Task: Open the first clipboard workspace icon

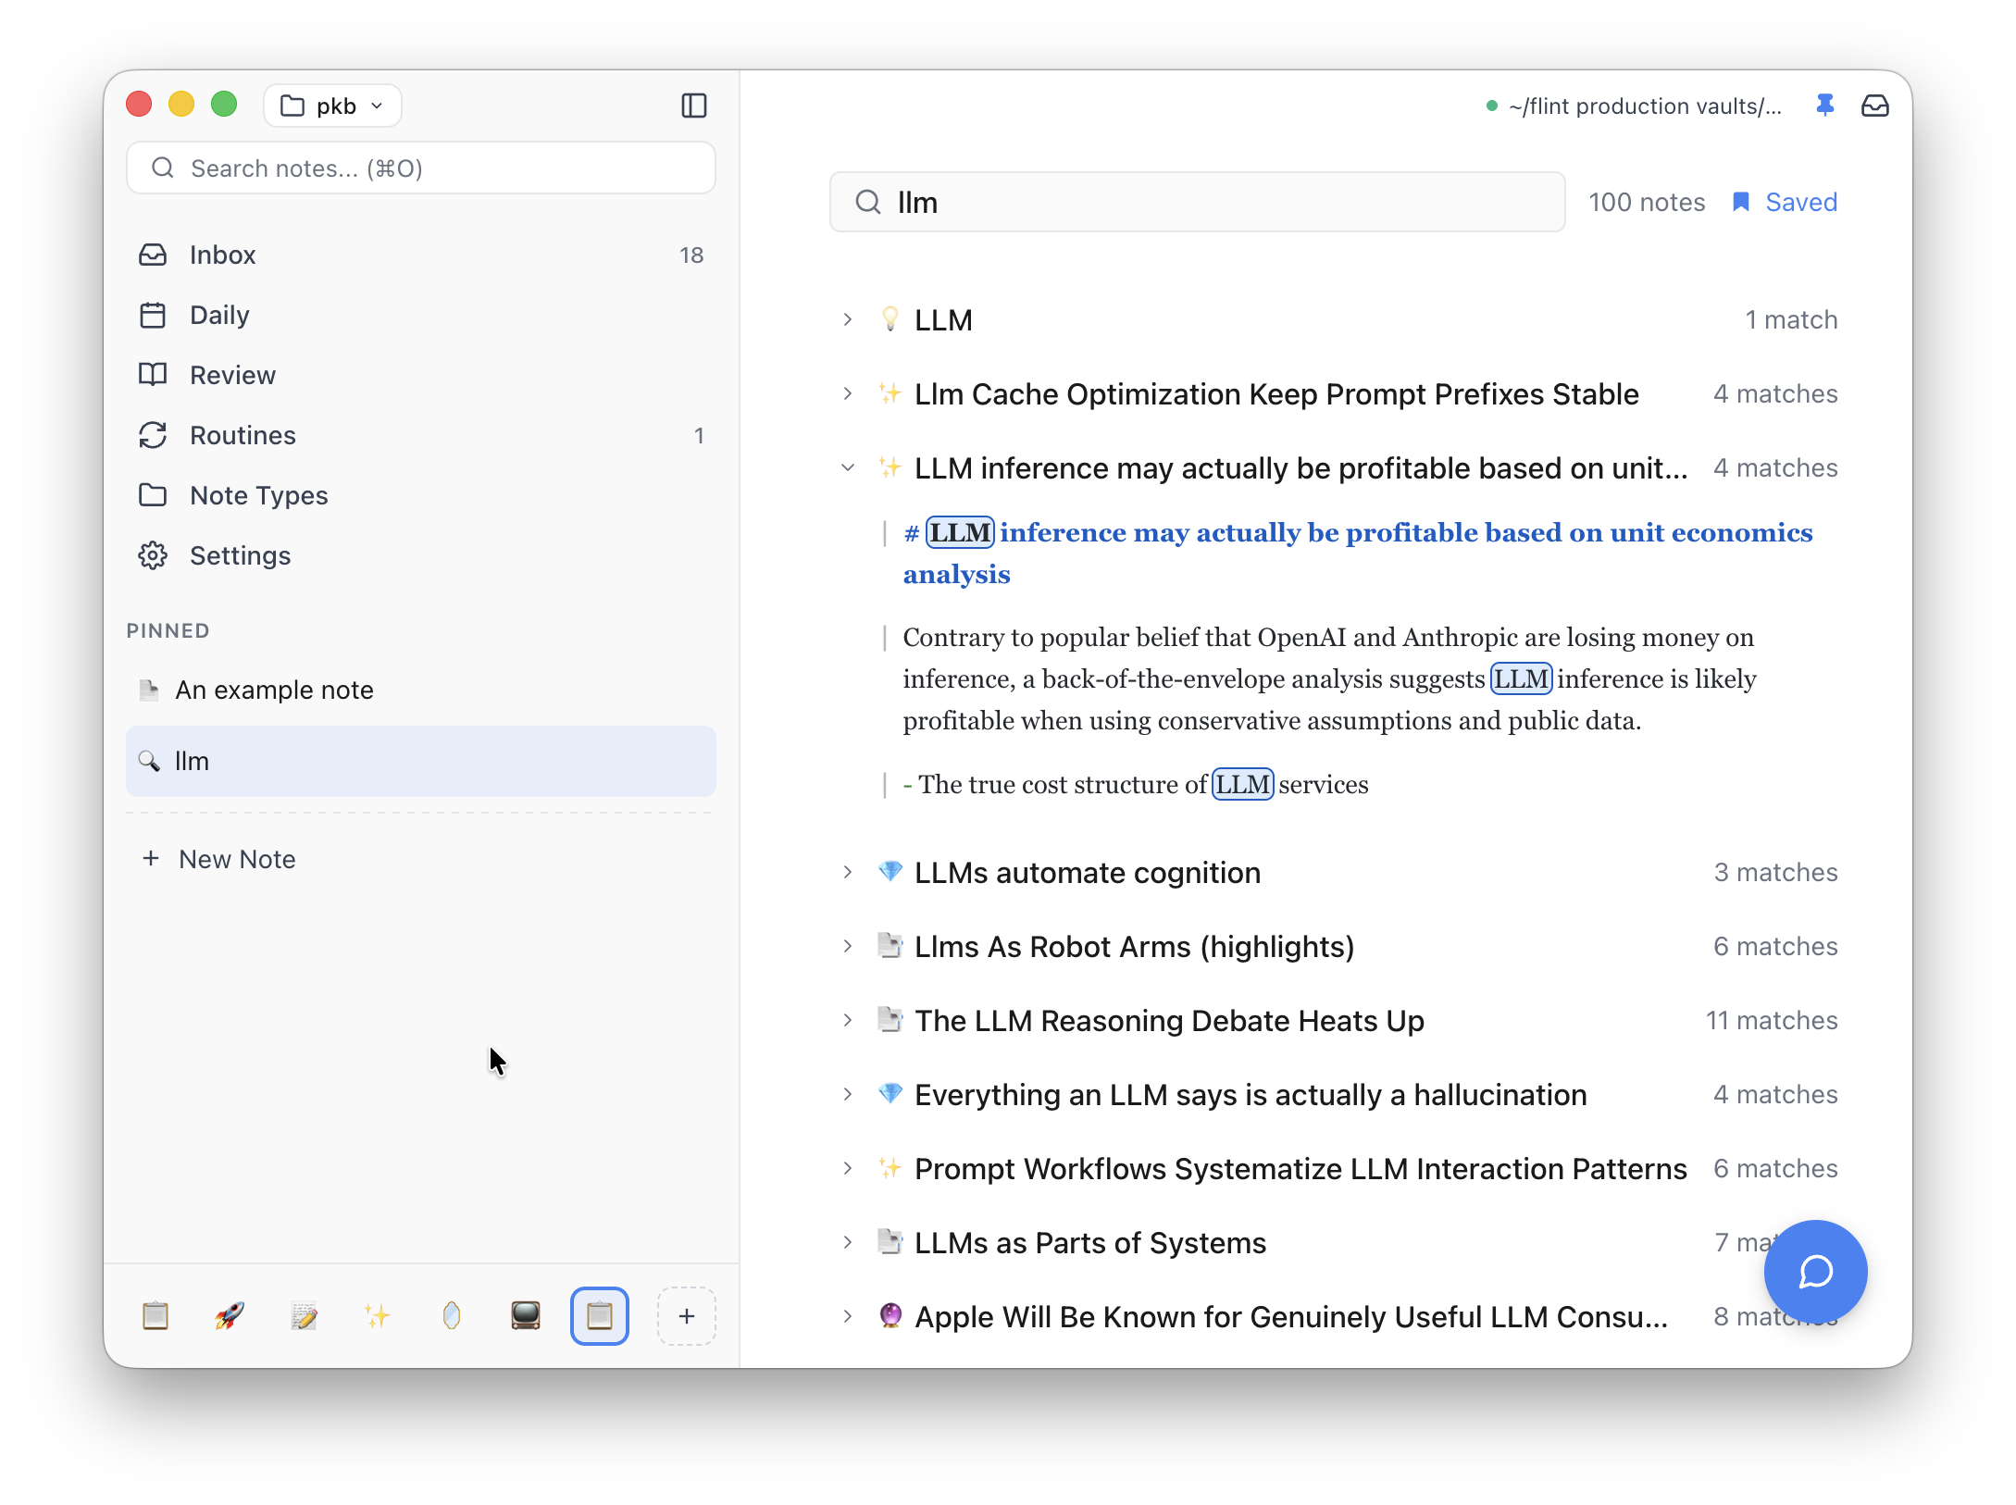Action: [x=156, y=1315]
